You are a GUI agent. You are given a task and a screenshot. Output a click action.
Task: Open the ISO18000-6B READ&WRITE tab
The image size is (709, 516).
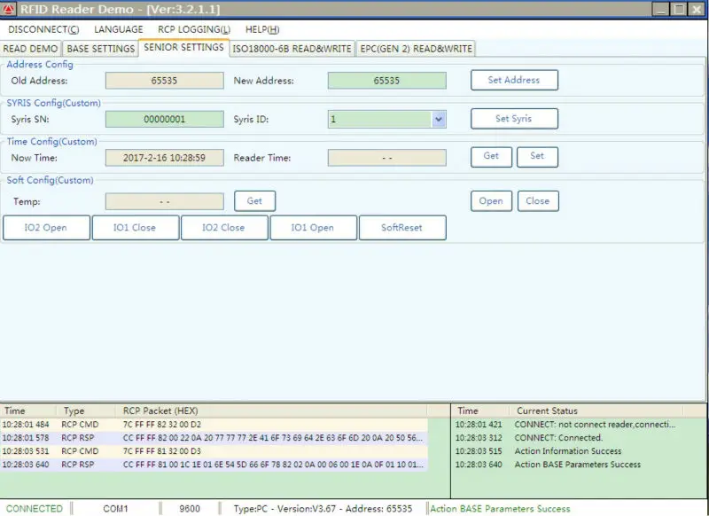coord(292,49)
